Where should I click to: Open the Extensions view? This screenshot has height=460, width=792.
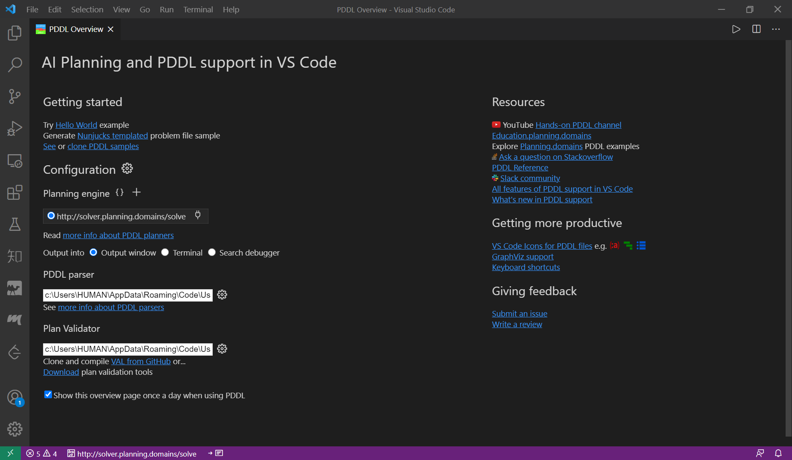click(14, 193)
